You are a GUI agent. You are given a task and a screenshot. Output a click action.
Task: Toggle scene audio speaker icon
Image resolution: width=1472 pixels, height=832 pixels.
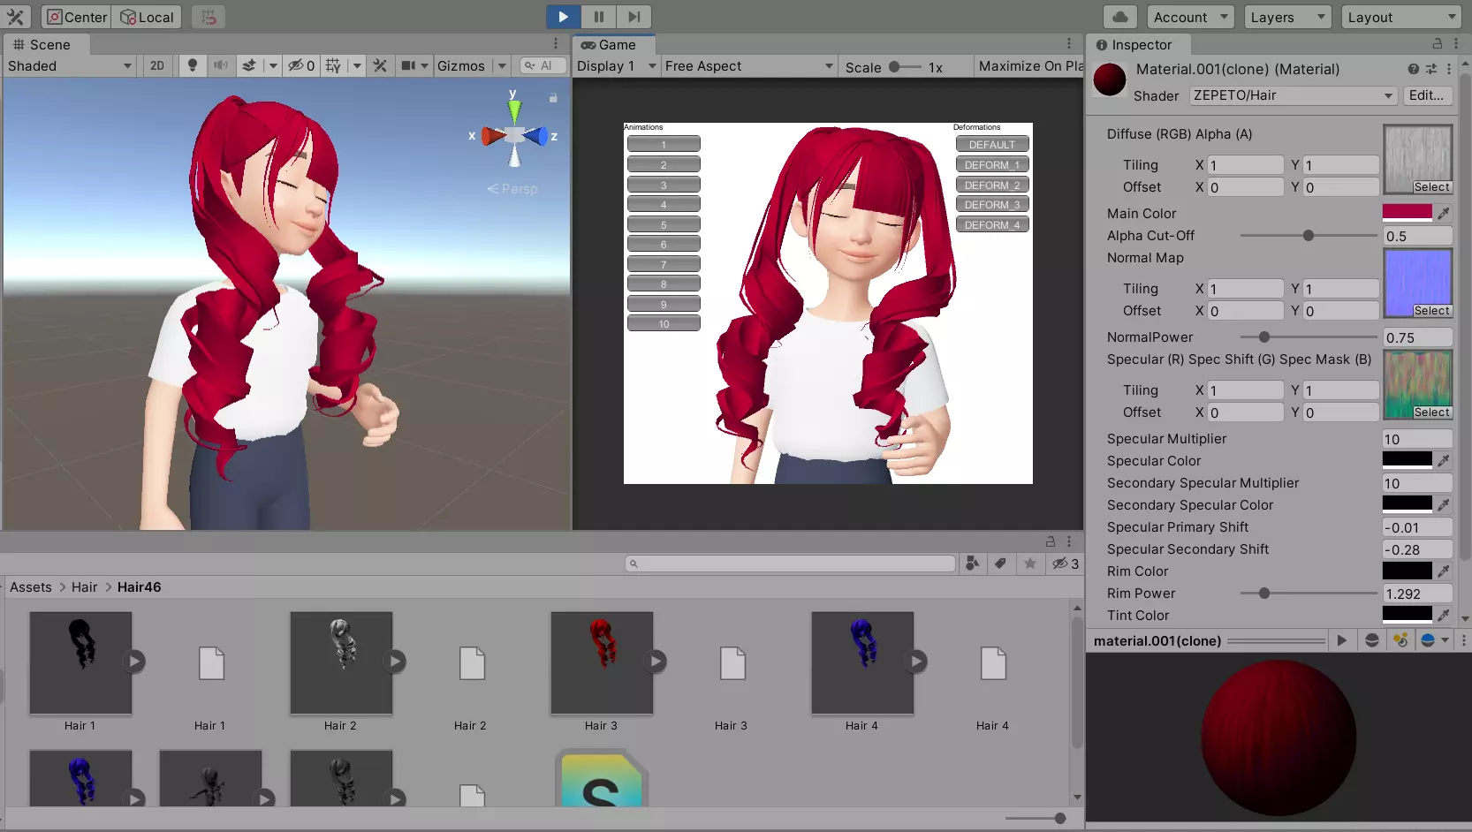point(221,65)
